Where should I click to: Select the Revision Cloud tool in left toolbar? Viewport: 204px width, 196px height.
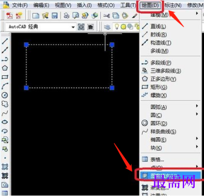point(5,104)
